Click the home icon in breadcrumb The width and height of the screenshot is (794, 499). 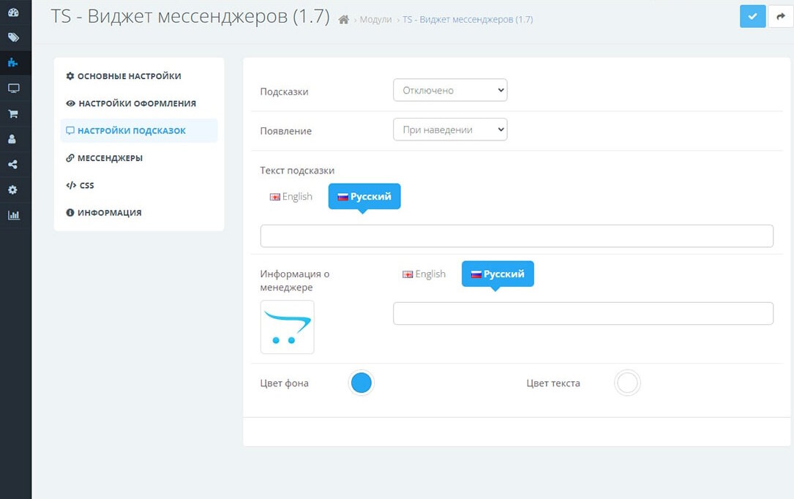[x=344, y=20]
